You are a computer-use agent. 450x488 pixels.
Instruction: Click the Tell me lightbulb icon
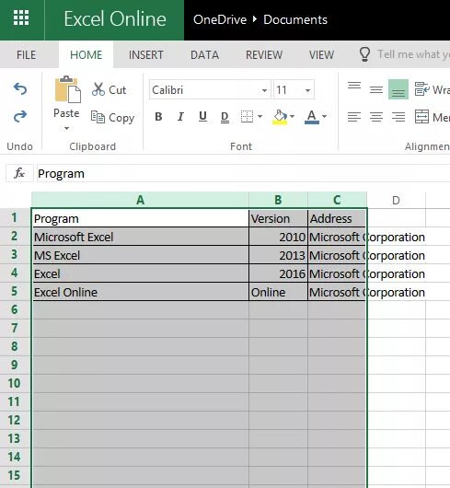pyautogui.click(x=364, y=54)
